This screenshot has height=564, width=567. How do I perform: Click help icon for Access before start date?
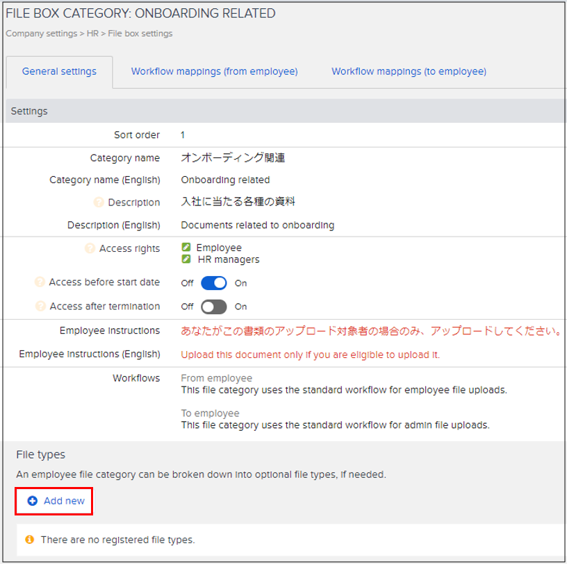tap(40, 282)
